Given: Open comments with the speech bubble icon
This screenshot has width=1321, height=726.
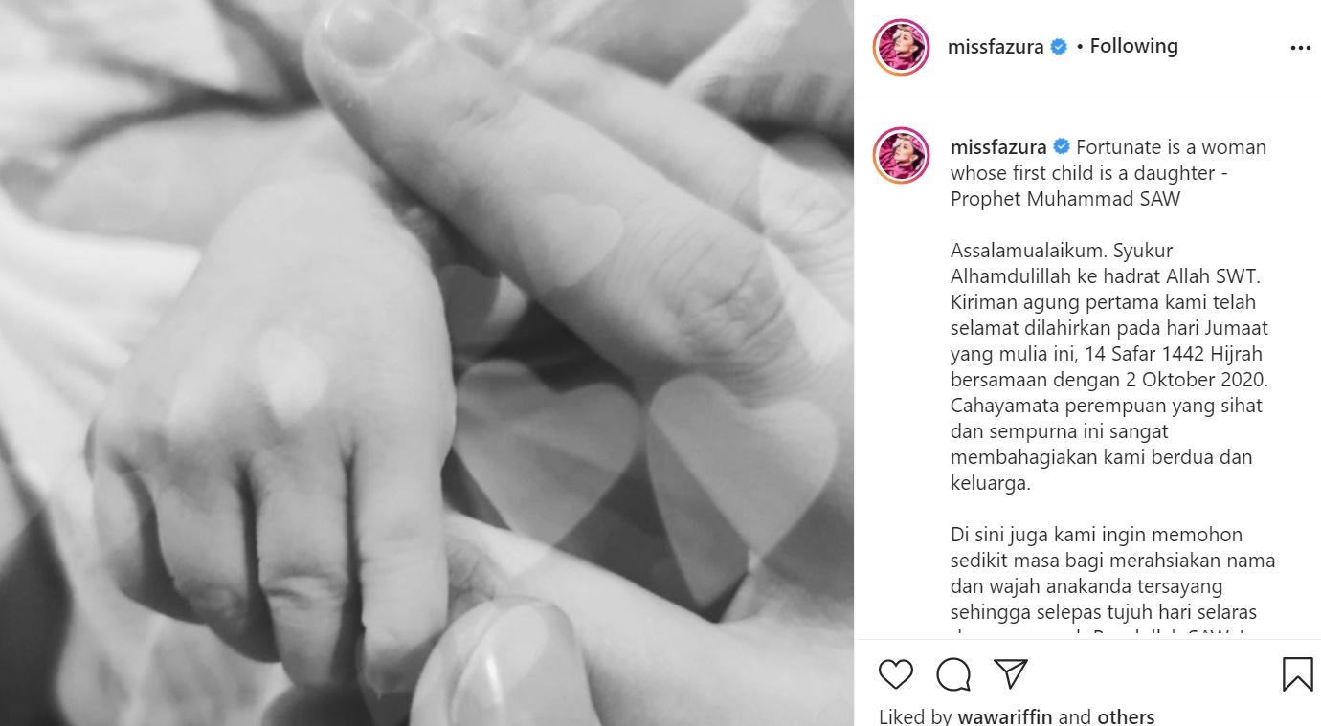Looking at the screenshot, I should point(953,674).
